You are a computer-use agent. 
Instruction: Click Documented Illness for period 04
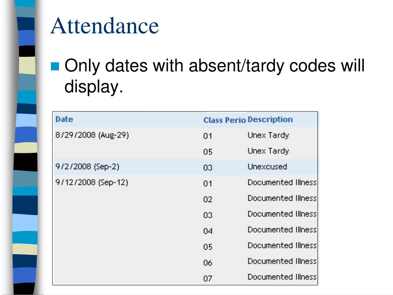click(x=282, y=230)
